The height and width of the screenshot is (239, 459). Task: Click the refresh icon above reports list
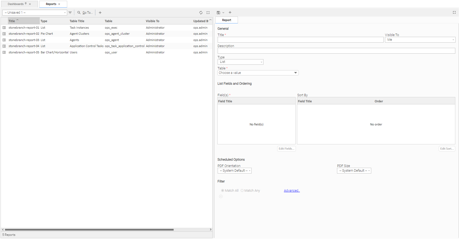point(201,13)
